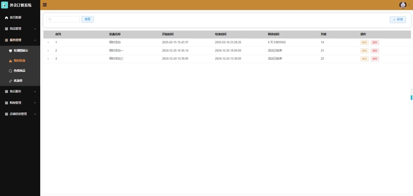
Task: Open the 店铺信息管理 menu
Action: point(20,114)
